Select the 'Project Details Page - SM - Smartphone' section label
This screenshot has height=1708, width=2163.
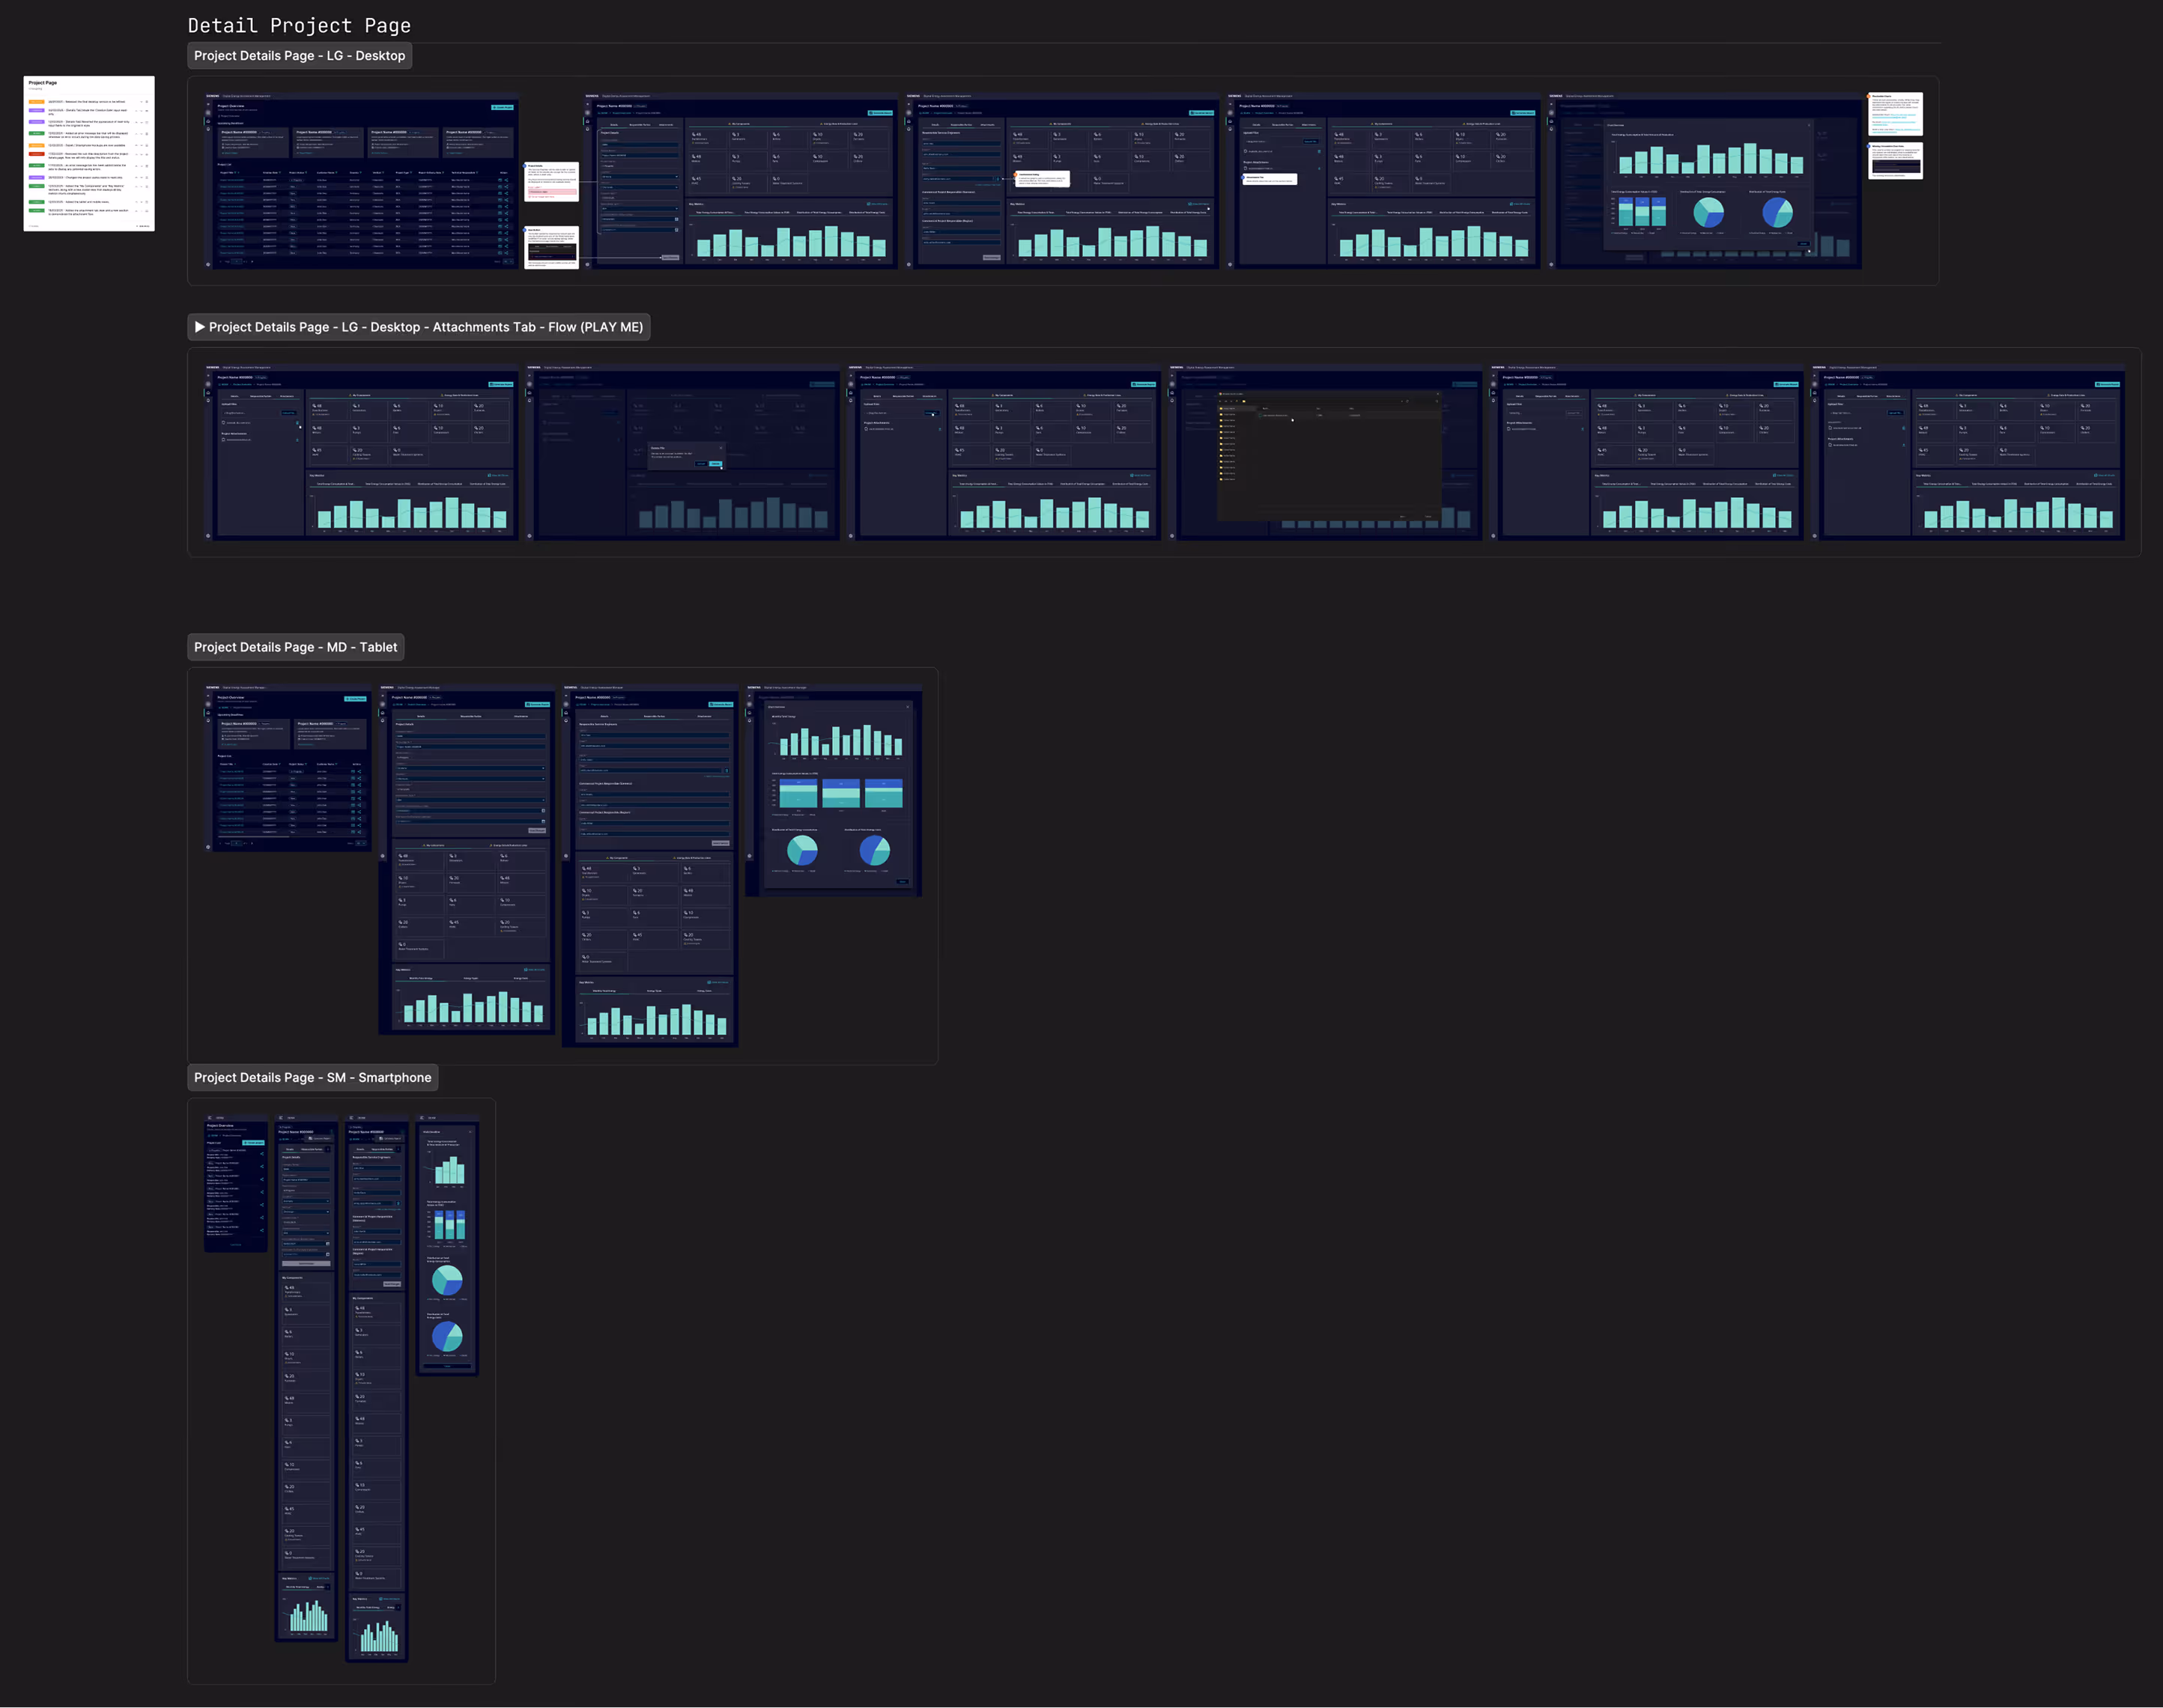(312, 1077)
